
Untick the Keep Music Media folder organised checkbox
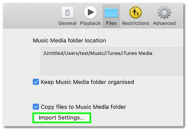tap(36, 82)
